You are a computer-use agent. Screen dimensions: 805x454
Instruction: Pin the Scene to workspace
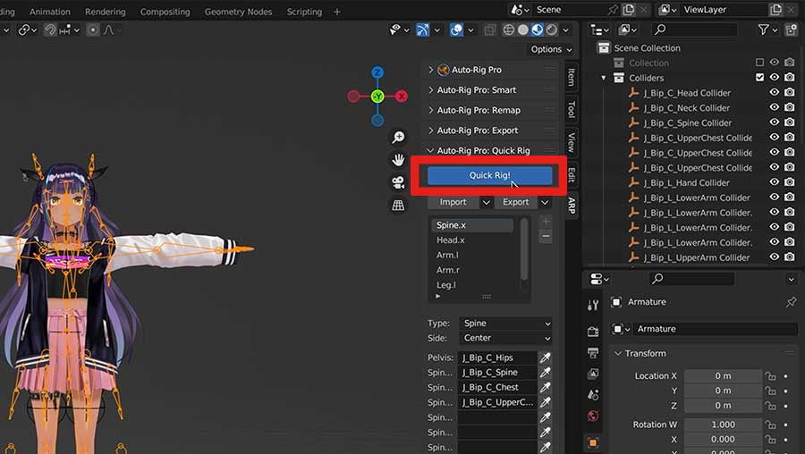[613, 10]
